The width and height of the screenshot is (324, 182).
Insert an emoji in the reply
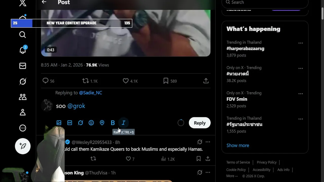(91, 123)
